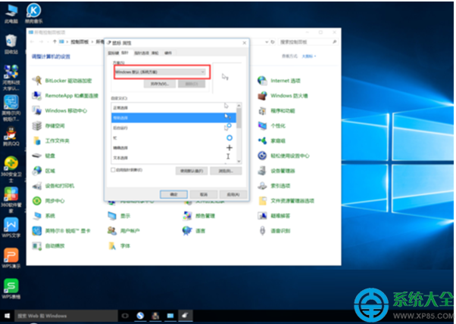Enable pointer shadow checkbox in mouse dialog
456x324 pixels.
coord(113,170)
